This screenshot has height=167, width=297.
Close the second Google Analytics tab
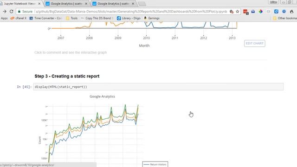[x=133, y=4]
